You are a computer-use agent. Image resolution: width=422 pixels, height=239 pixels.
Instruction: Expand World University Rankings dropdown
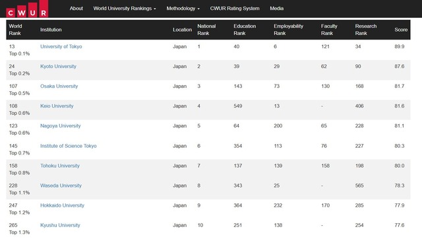coord(125,9)
